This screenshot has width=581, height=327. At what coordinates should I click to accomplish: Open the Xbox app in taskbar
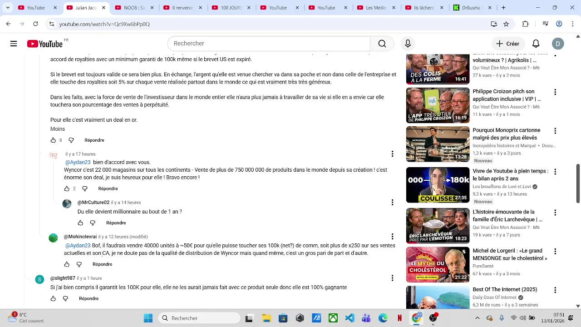point(333,318)
